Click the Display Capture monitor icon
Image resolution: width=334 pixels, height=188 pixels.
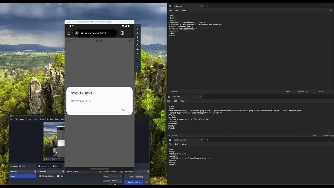tap(40, 176)
